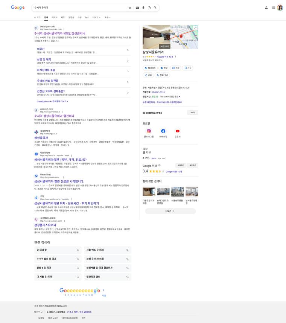This screenshot has width=286, height=323.
Task: Expand the map with the fullscreen icon
Action: (195, 28)
